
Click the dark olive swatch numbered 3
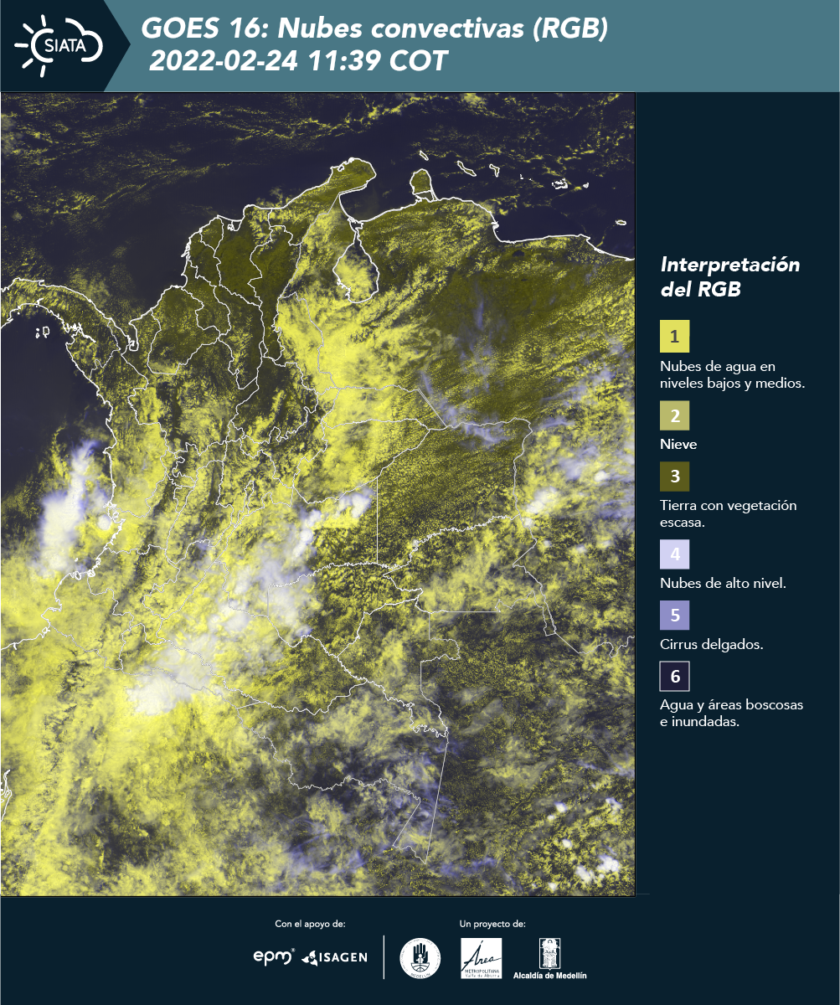674,477
